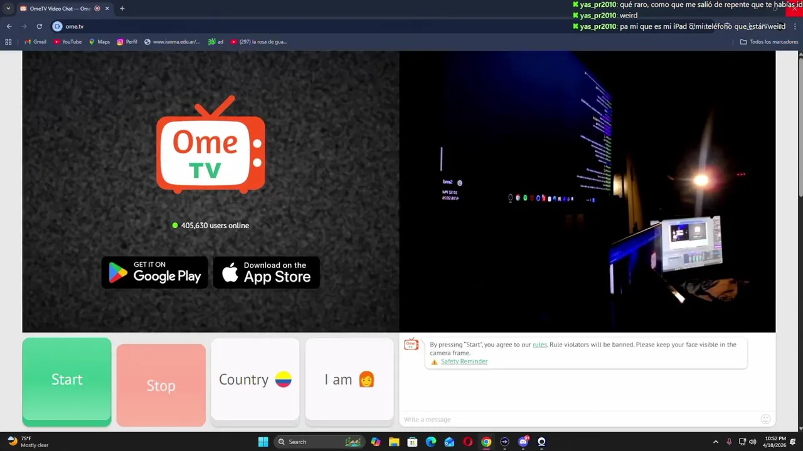
Task: Click the Stop button
Action: [x=161, y=385]
